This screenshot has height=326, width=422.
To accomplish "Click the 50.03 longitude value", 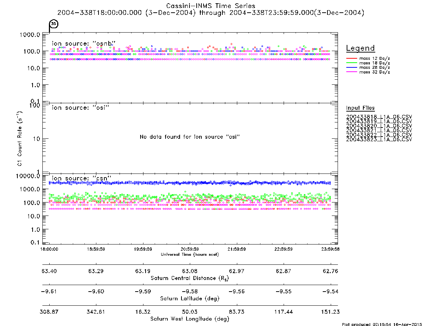I will [190, 312].
